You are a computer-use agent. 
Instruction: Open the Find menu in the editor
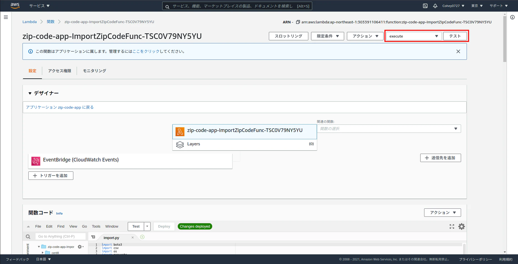pyautogui.click(x=61, y=226)
